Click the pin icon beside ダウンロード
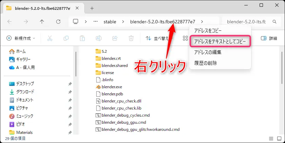 [70, 92]
